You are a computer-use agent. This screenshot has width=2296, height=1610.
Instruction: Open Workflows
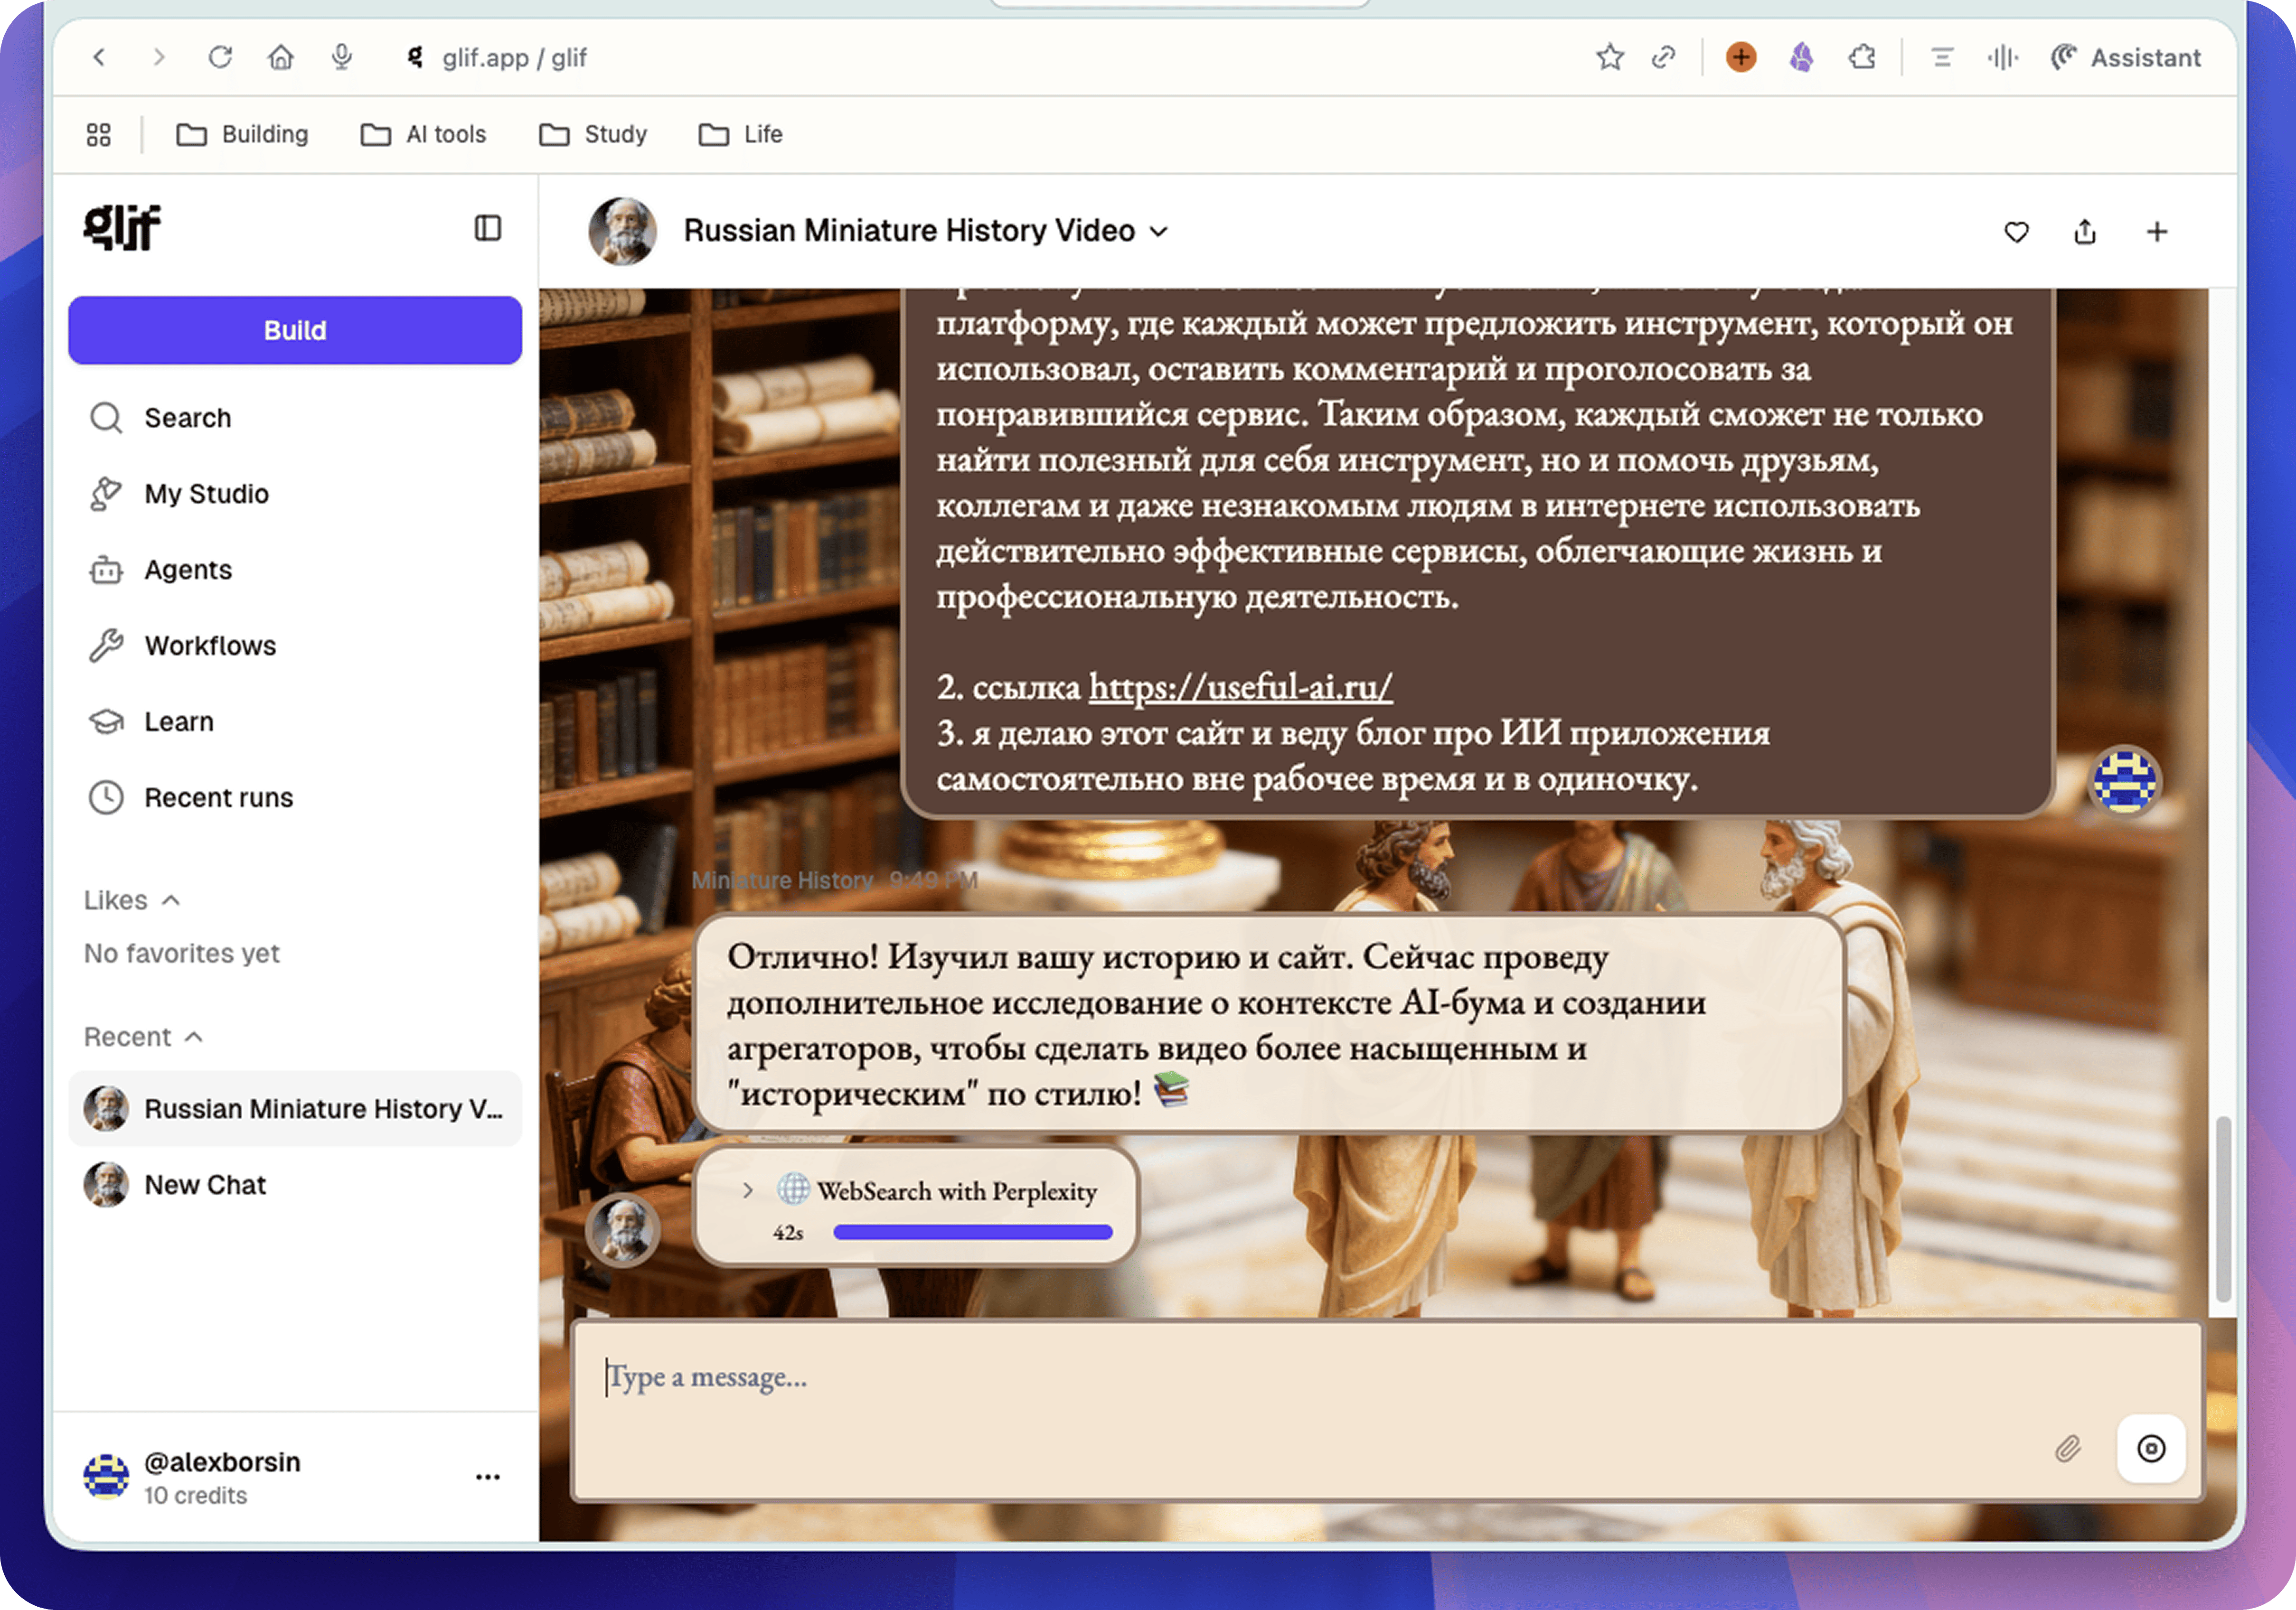click(x=209, y=645)
